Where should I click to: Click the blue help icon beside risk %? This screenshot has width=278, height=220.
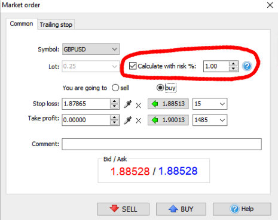247,66
